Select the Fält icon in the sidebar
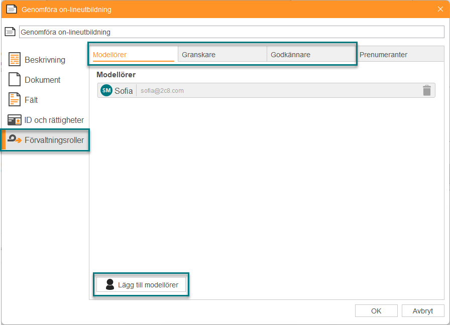This screenshot has height=325, width=450. [x=15, y=100]
